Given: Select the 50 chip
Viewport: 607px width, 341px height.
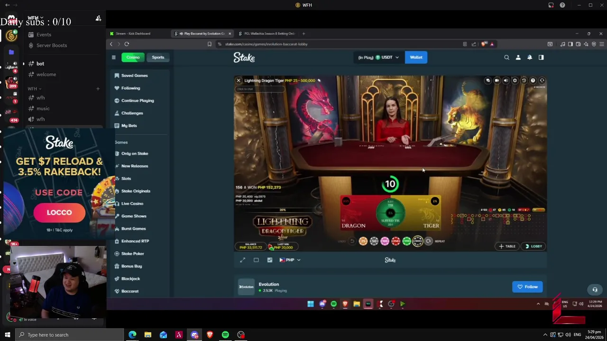Looking at the screenshot, I should tap(374, 241).
